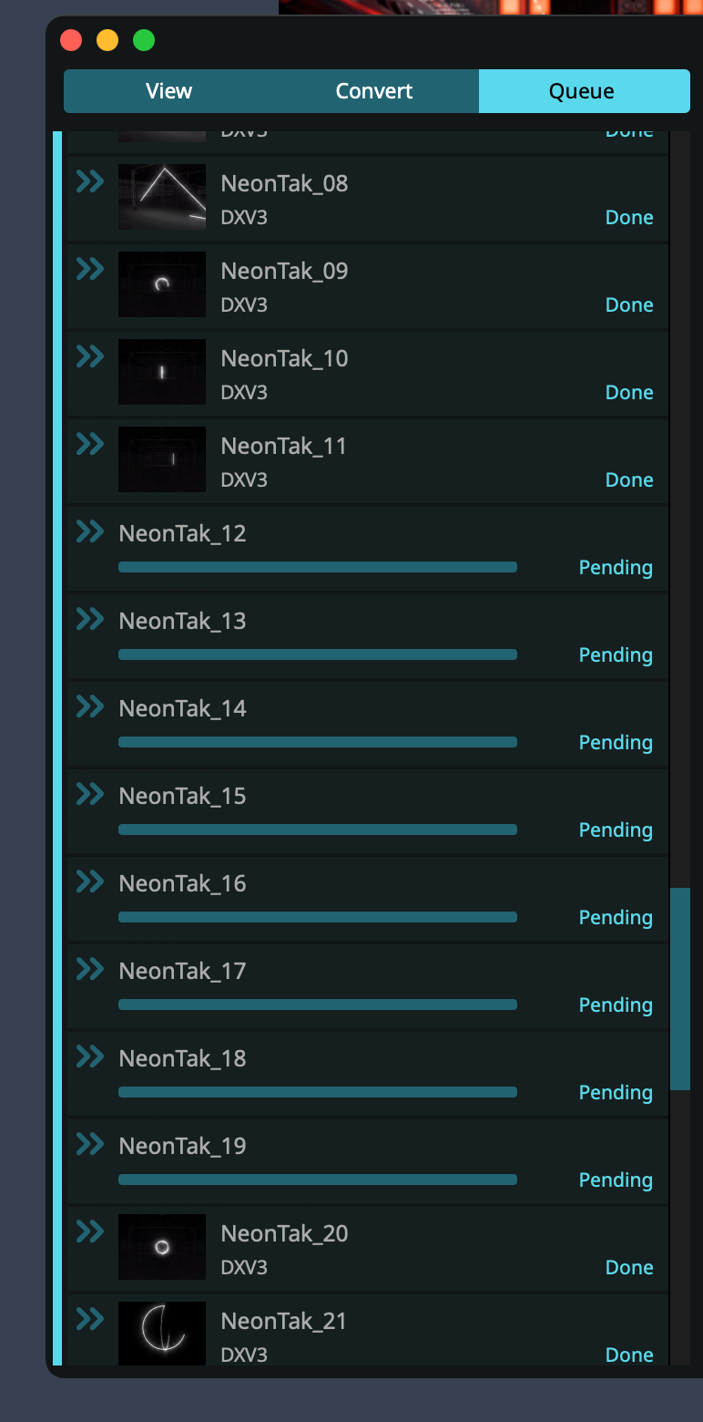Click the double-chevron icon beside NeonTak_14
The width and height of the screenshot is (703, 1422).
click(90, 706)
